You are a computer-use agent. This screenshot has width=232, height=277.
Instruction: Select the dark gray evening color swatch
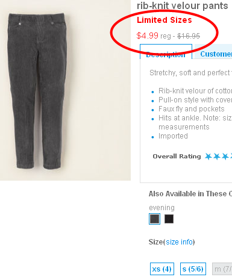pyautogui.click(x=154, y=219)
